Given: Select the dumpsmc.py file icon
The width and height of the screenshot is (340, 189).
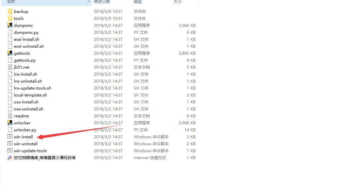Looking at the screenshot, I should [x=10, y=32].
